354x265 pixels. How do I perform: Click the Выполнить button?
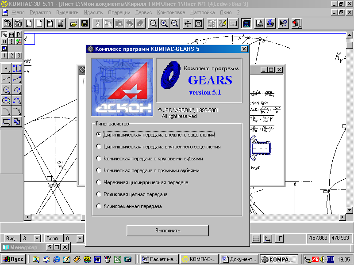(x=168, y=231)
